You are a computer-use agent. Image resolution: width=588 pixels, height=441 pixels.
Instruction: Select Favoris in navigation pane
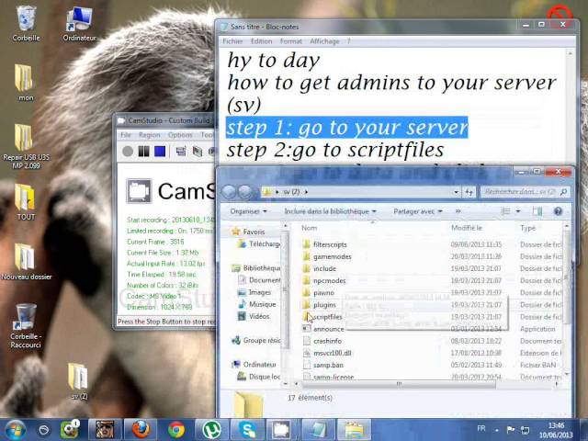pos(248,232)
